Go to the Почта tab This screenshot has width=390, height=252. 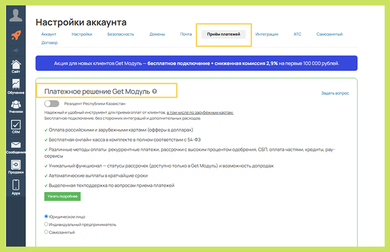(186, 34)
